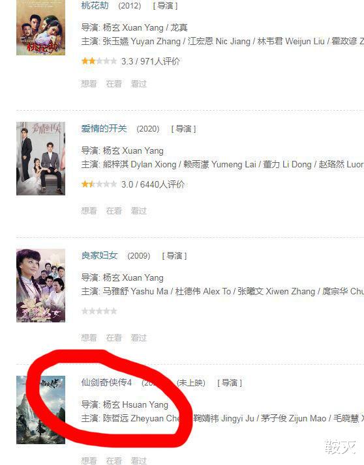The height and width of the screenshot is (465, 364).
Task: Mark 爱情的开关 as 看过
Action: coord(139,210)
